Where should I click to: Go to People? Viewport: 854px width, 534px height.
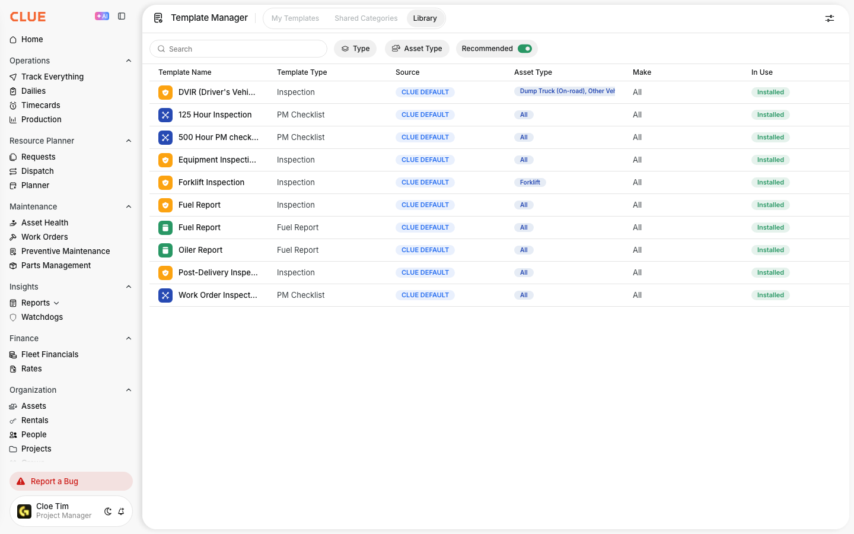(x=34, y=434)
